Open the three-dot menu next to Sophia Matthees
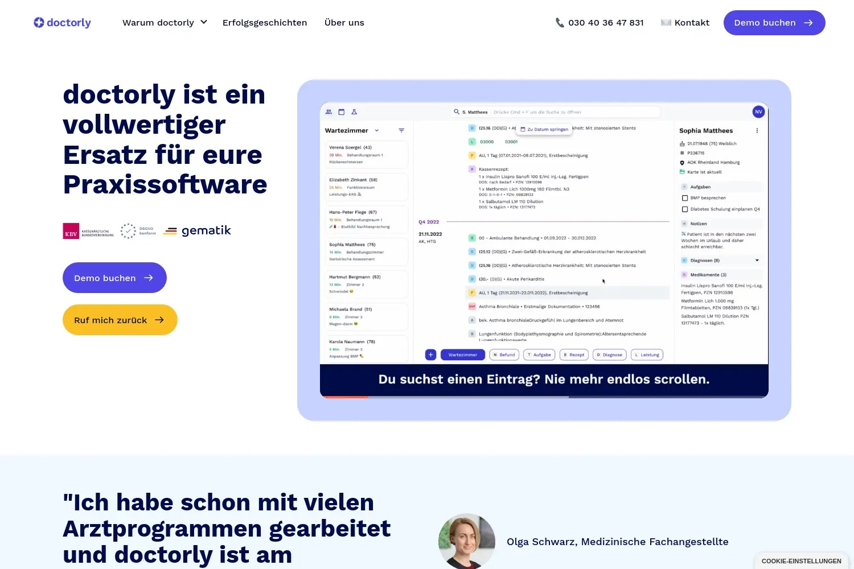 point(757,131)
